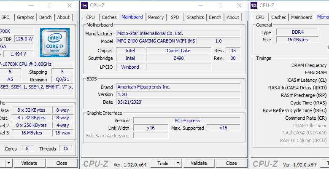Click LPCIO value Winbond
329x169 pixels.
tap(130, 67)
